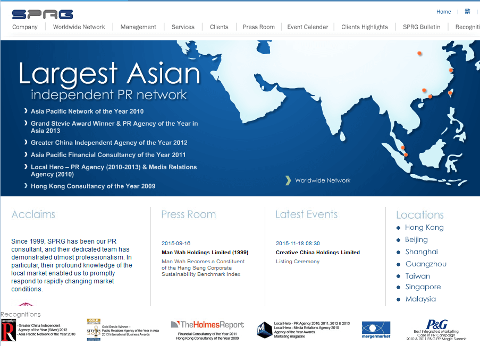Select the Malaysia location

tap(420, 299)
